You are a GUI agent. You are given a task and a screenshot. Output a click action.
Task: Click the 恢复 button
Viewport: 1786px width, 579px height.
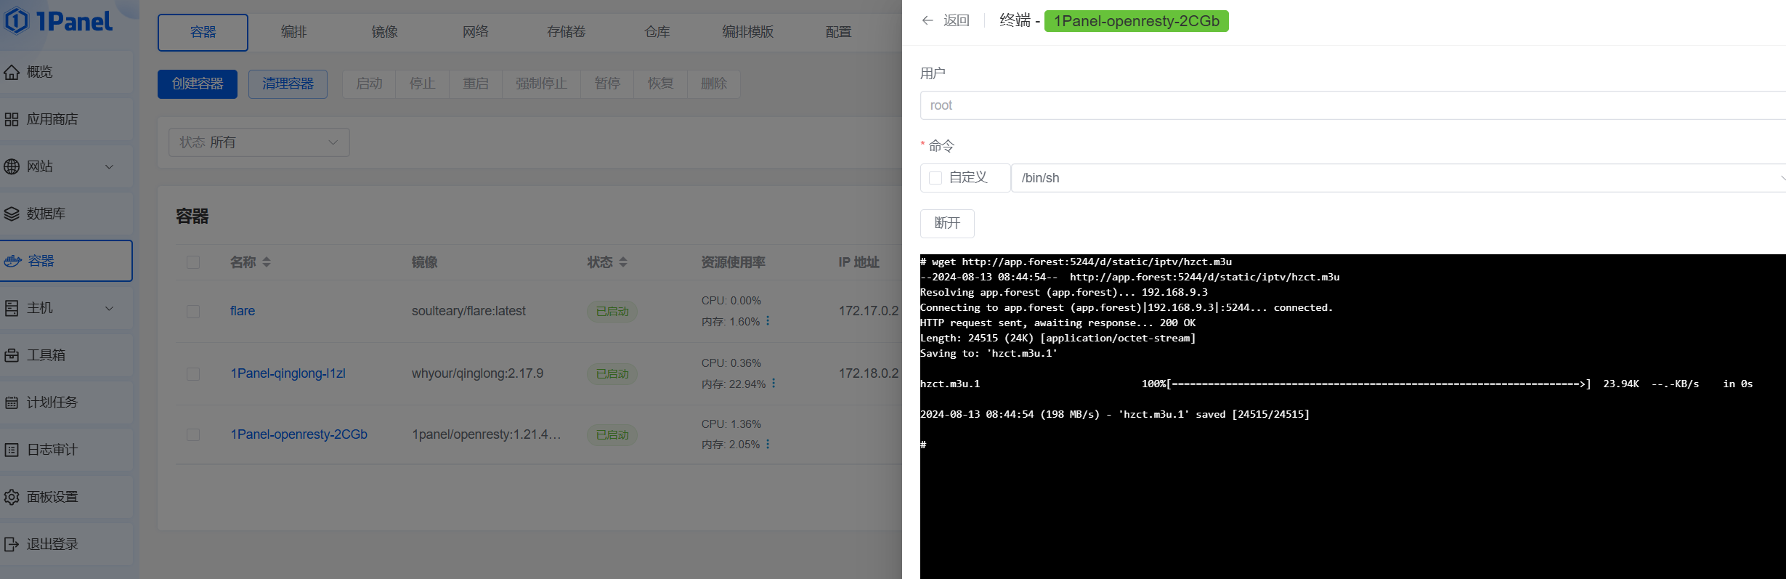point(660,84)
